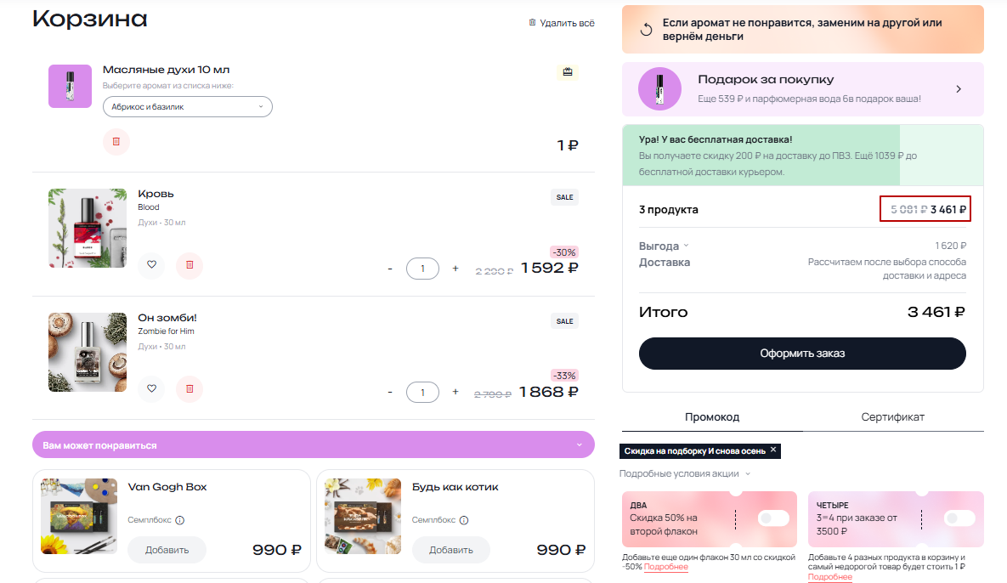Dismiss the 'Скидка на подборку' promo tag
Image resolution: width=1007 pixels, height=583 pixels.
click(773, 450)
